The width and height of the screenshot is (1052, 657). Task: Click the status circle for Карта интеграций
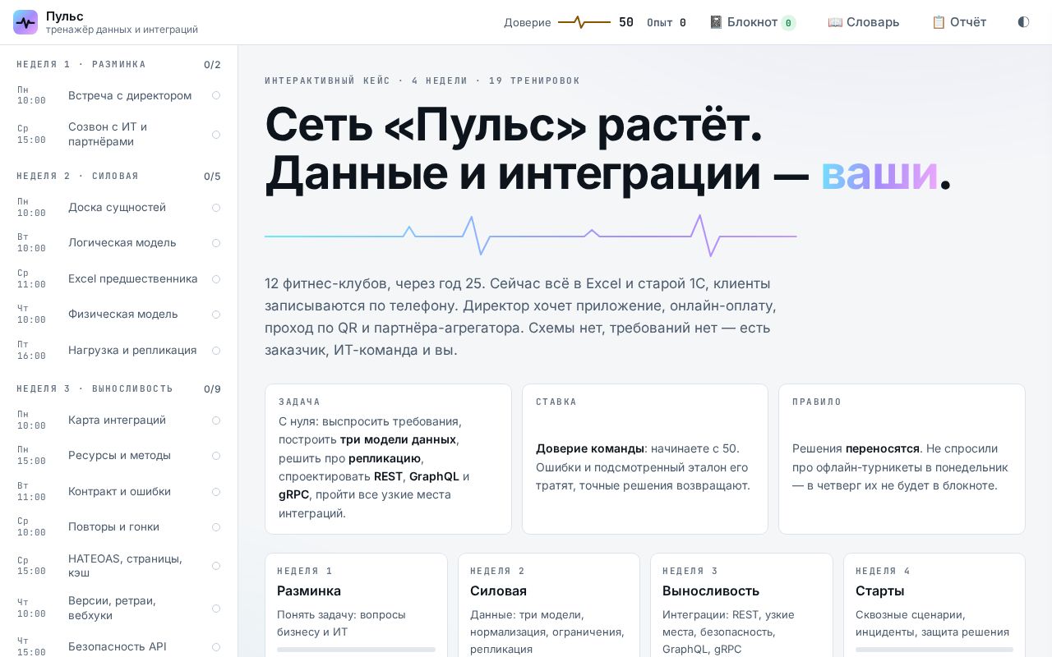216,420
